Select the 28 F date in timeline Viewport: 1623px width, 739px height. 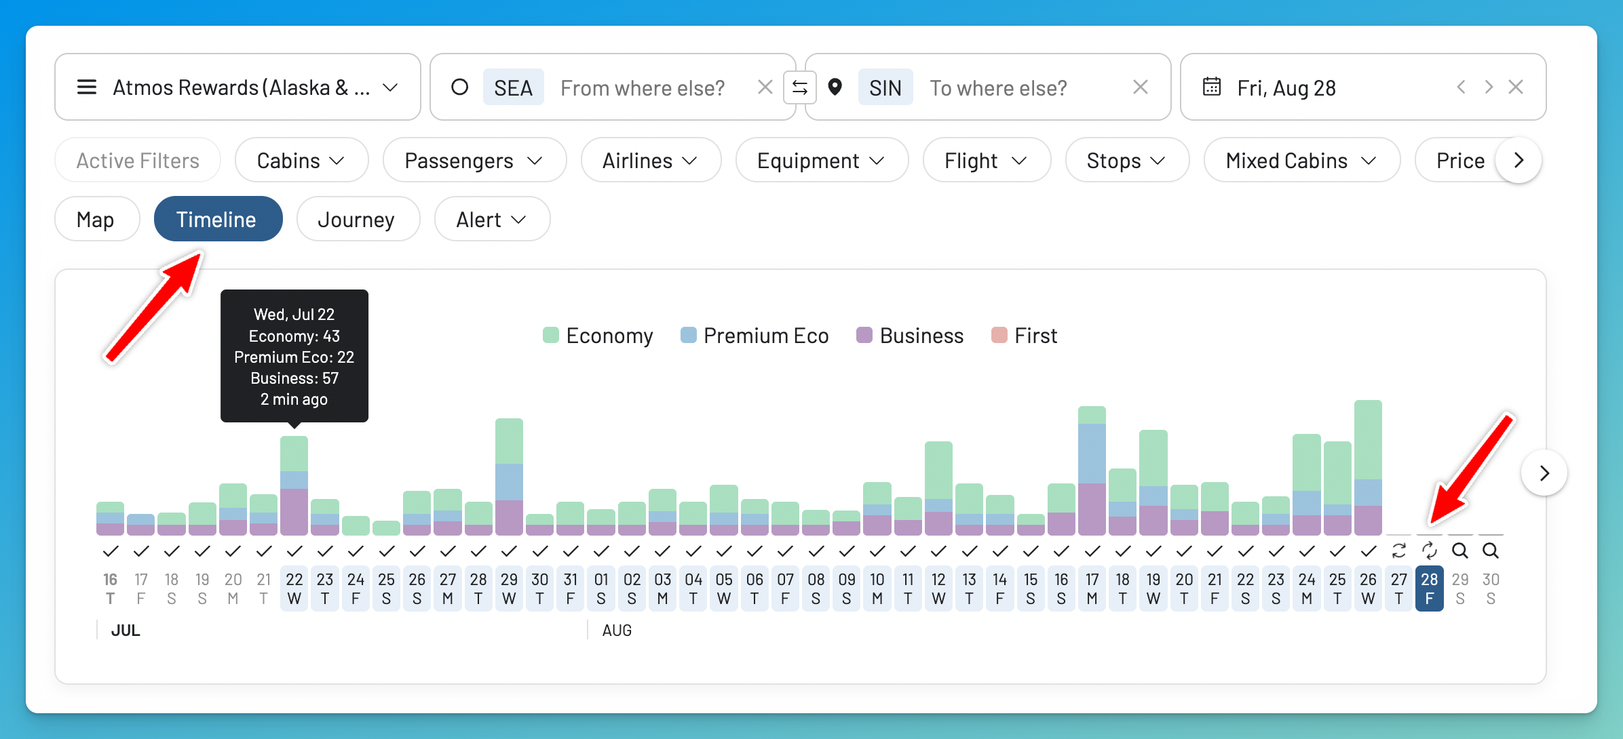coord(1429,588)
